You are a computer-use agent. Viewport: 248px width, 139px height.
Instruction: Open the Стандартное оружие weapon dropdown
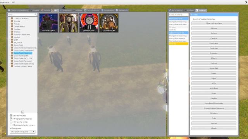tap(22, 132)
